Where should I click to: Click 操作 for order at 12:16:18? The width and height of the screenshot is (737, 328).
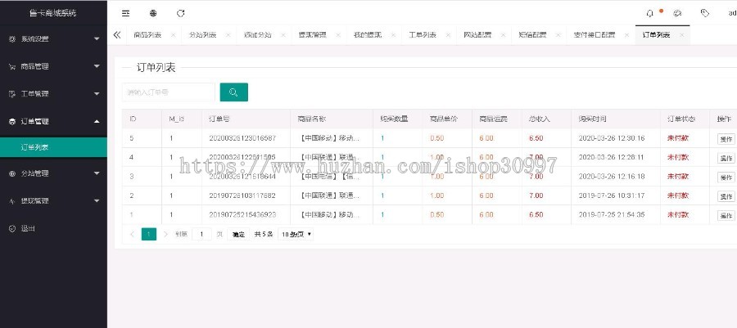coord(726,177)
